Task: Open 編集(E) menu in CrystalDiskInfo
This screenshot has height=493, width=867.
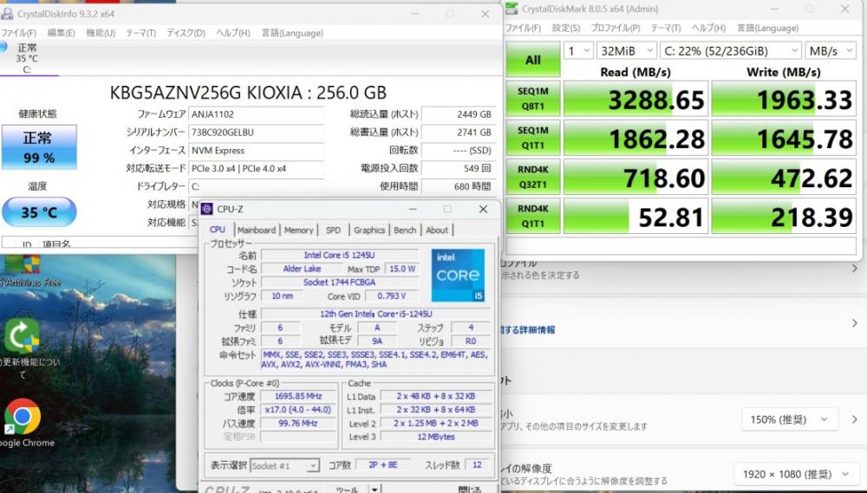Action: click(61, 33)
